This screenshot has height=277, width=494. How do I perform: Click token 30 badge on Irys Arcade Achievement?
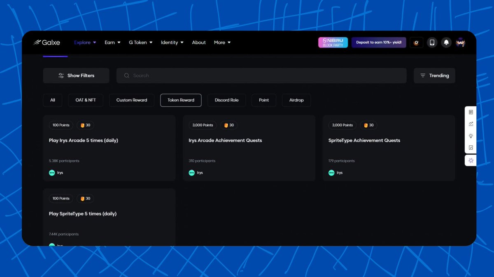click(x=229, y=125)
